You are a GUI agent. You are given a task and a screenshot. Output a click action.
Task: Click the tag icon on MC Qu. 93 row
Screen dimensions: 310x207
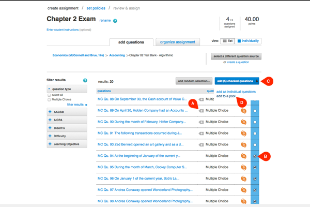coord(202,144)
